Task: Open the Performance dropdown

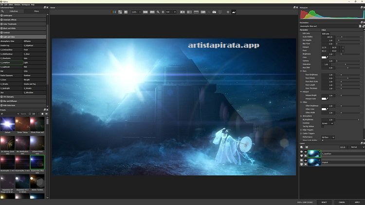Action: coord(328,137)
